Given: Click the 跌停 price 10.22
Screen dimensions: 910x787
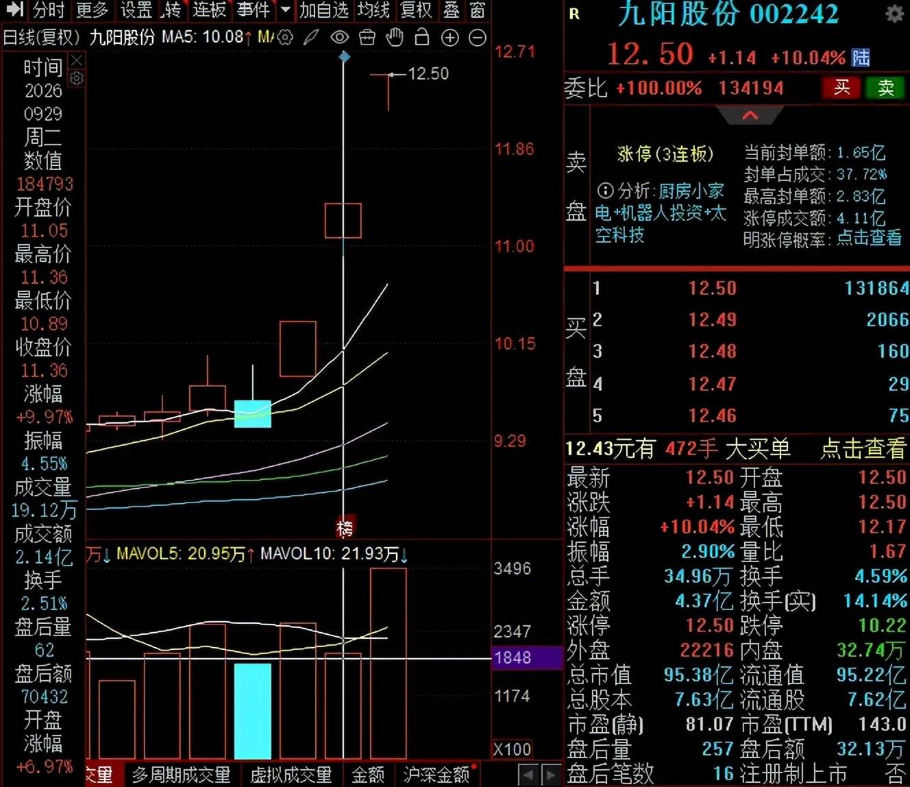Looking at the screenshot, I should click(883, 625).
